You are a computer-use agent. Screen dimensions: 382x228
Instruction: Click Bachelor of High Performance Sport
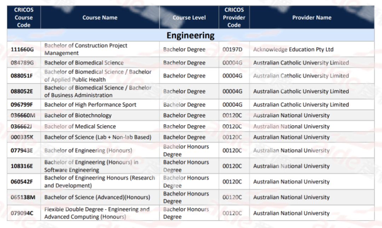[90, 105]
